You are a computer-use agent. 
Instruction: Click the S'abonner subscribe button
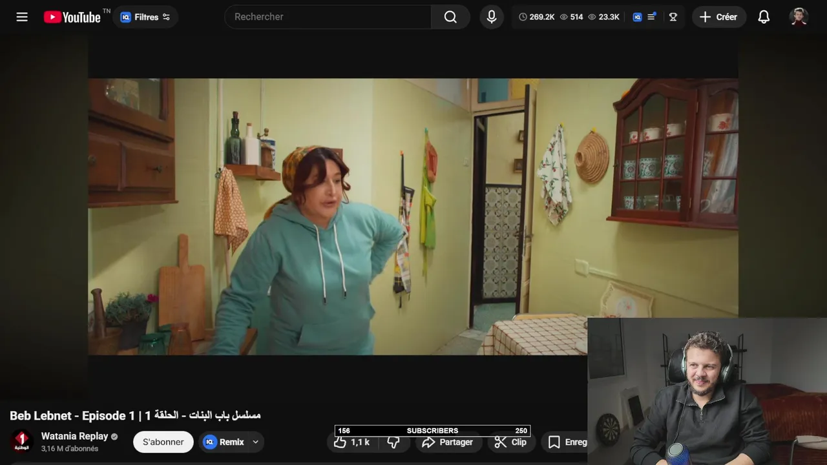(x=163, y=442)
